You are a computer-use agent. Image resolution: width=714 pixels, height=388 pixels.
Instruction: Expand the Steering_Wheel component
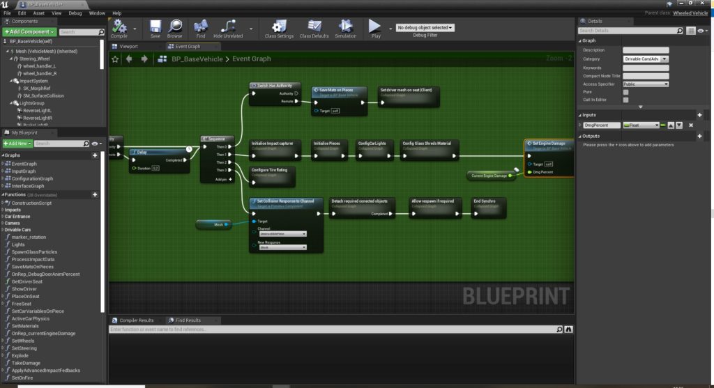click(11, 59)
